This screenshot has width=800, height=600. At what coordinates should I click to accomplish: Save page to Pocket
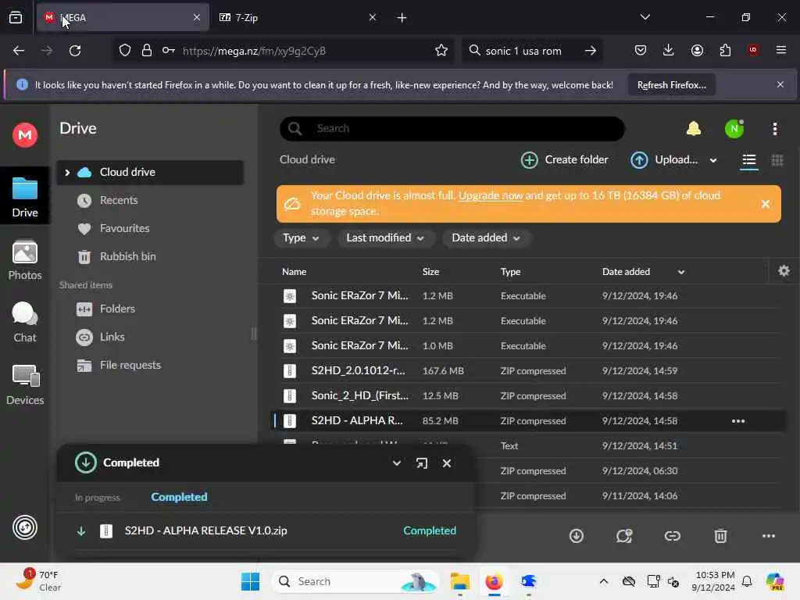click(641, 50)
